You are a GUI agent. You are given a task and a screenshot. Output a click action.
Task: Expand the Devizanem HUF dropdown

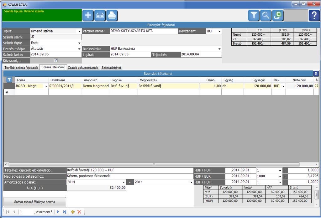click(x=219, y=31)
